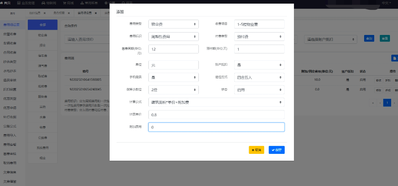Click the 首页 home icon in top bar

(6, 2)
